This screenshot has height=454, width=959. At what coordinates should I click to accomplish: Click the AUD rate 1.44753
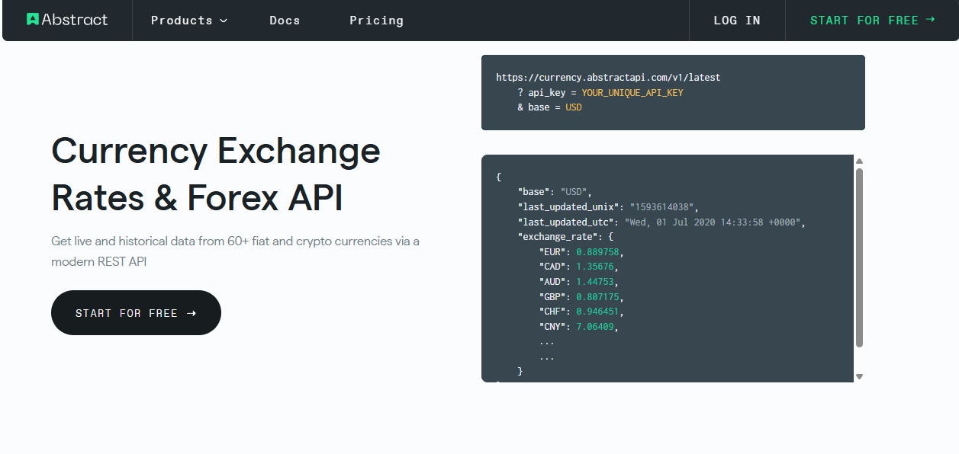tap(597, 282)
